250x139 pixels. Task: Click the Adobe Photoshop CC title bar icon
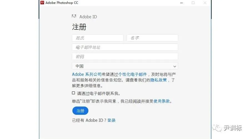42,3
